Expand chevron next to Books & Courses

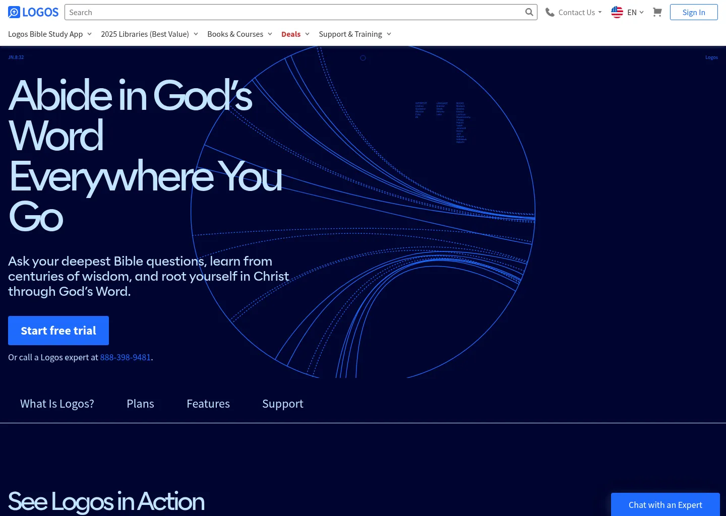(x=270, y=34)
